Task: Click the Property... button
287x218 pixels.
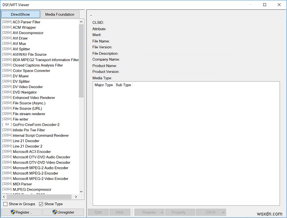Action: 180,212
